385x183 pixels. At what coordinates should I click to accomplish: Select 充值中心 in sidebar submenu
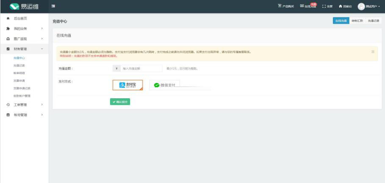pos(19,58)
